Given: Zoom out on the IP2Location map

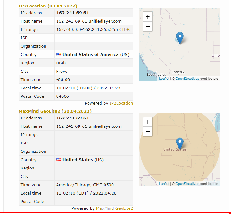Looking at the screenshot, I should [148, 26].
